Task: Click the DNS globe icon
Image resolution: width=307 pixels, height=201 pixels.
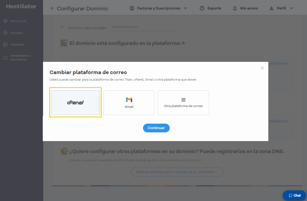Action: pos(64,151)
